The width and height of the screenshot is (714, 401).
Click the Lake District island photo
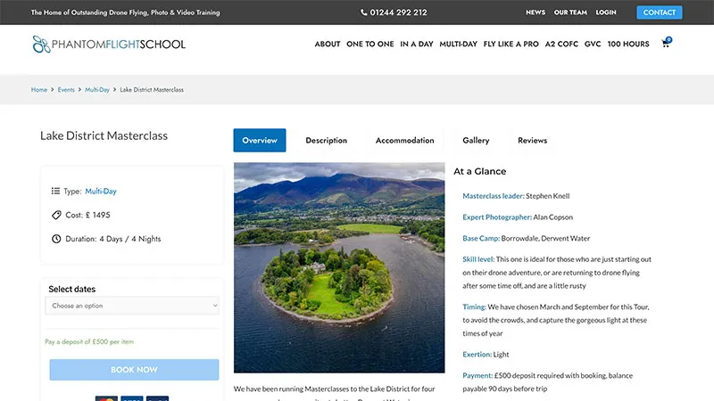click(339, 267)
